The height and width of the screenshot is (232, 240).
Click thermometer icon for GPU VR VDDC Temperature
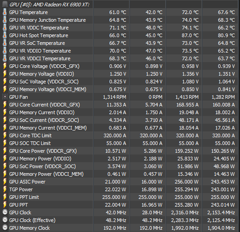(5, 28)
